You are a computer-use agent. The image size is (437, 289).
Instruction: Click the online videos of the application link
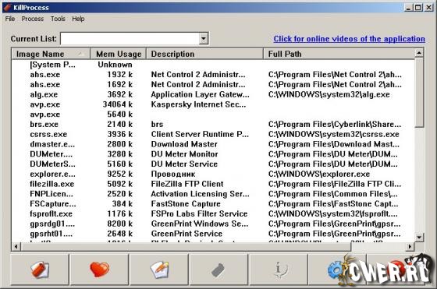(350, 39)
